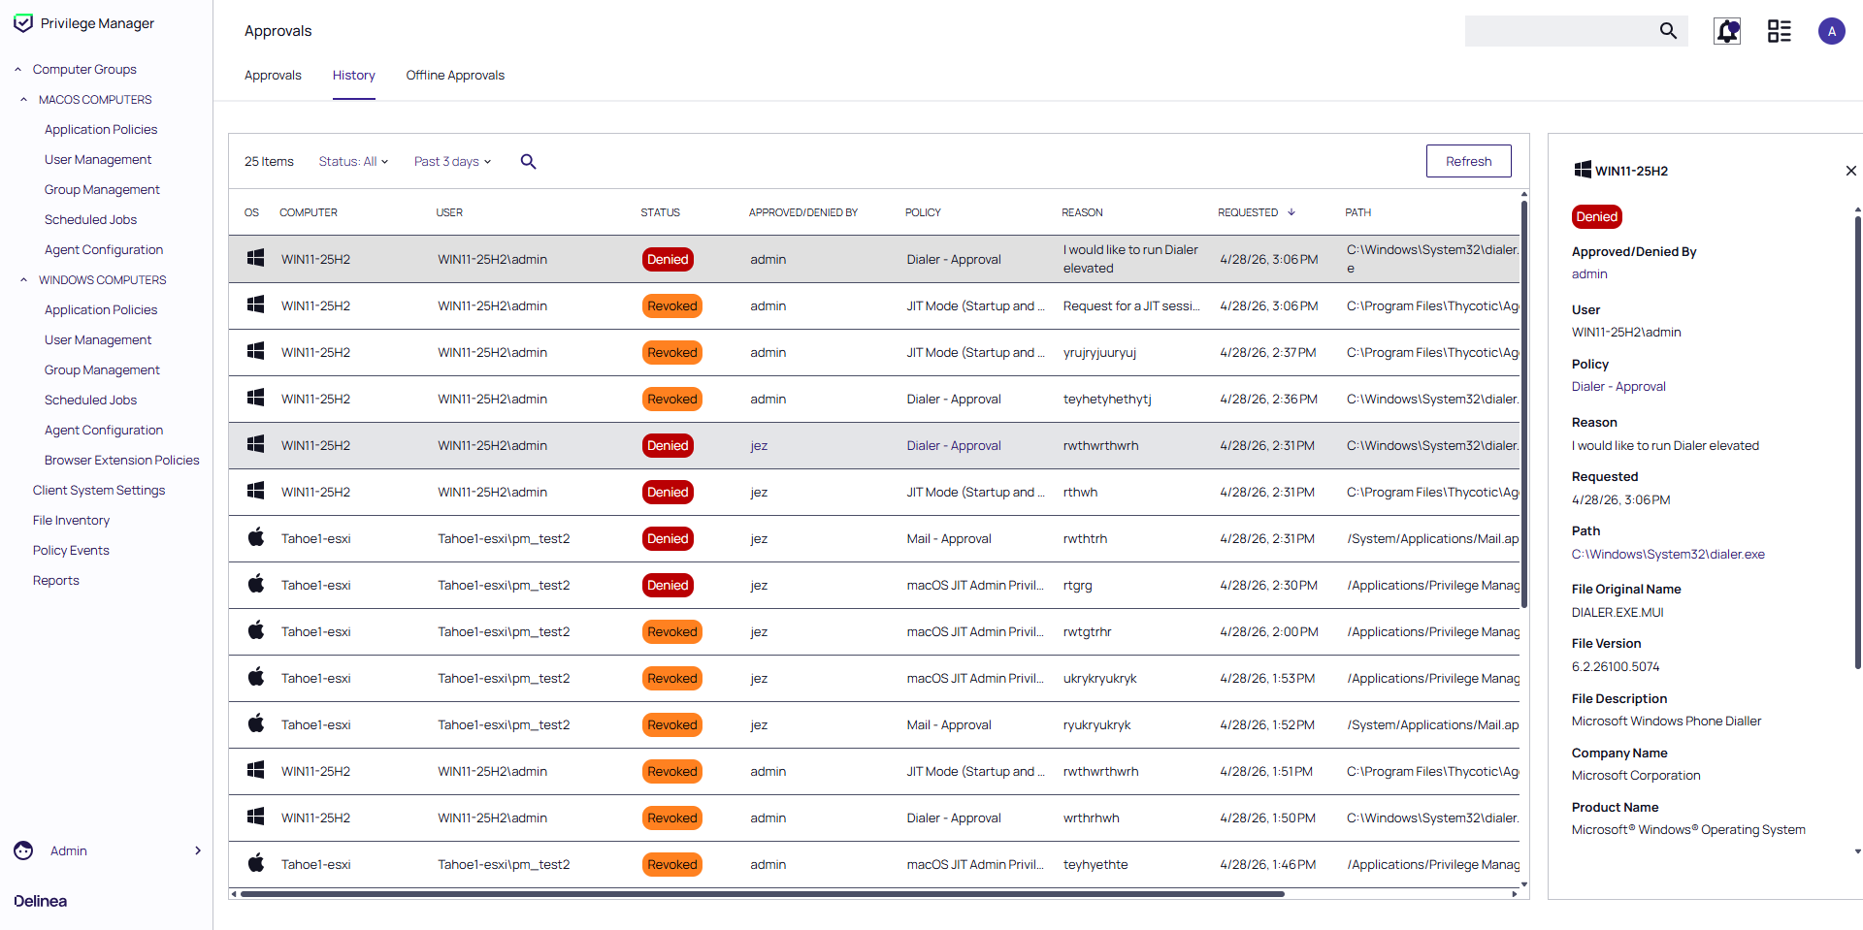The image size is (1863, 930).
Task: Click the Windows icon on the yrujryjuuryuj row
Action: (x=256, y=351)
